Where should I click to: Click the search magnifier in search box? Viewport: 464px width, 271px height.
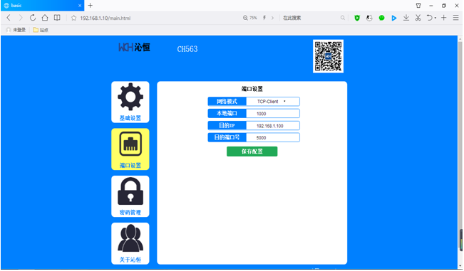pyautogui.click(x=342, y=18)
